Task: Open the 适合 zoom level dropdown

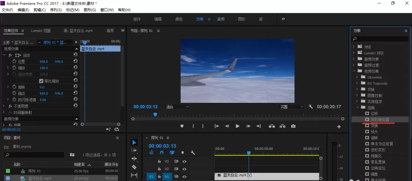Action: [x=177, y=107]
